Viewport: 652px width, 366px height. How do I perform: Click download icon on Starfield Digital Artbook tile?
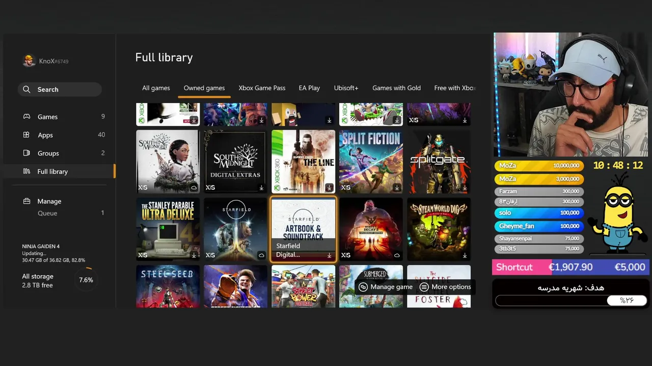pyautogui.click(x=329, y=255)
